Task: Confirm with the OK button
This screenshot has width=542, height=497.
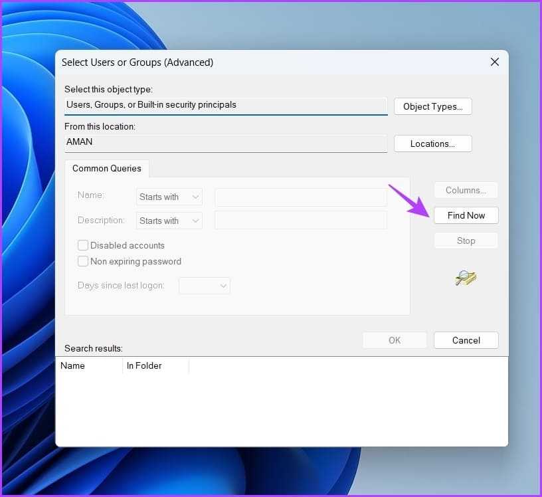Action: 395,340
